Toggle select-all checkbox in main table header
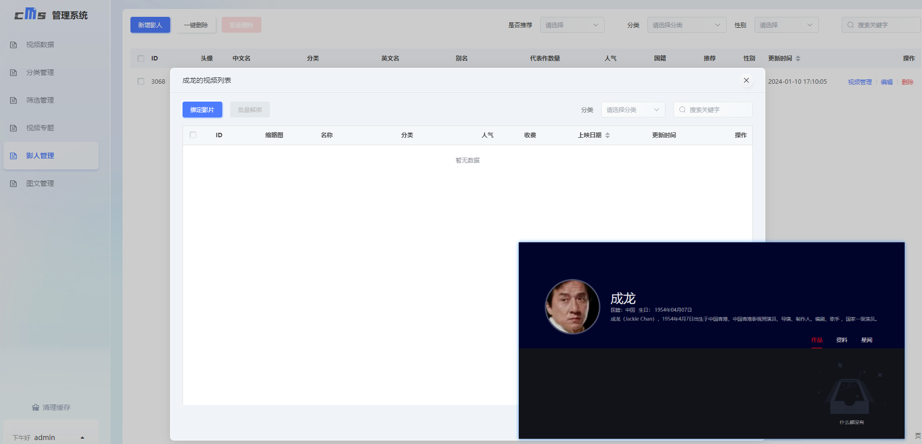Screen dimensions: 922x444 coord(141,58)
